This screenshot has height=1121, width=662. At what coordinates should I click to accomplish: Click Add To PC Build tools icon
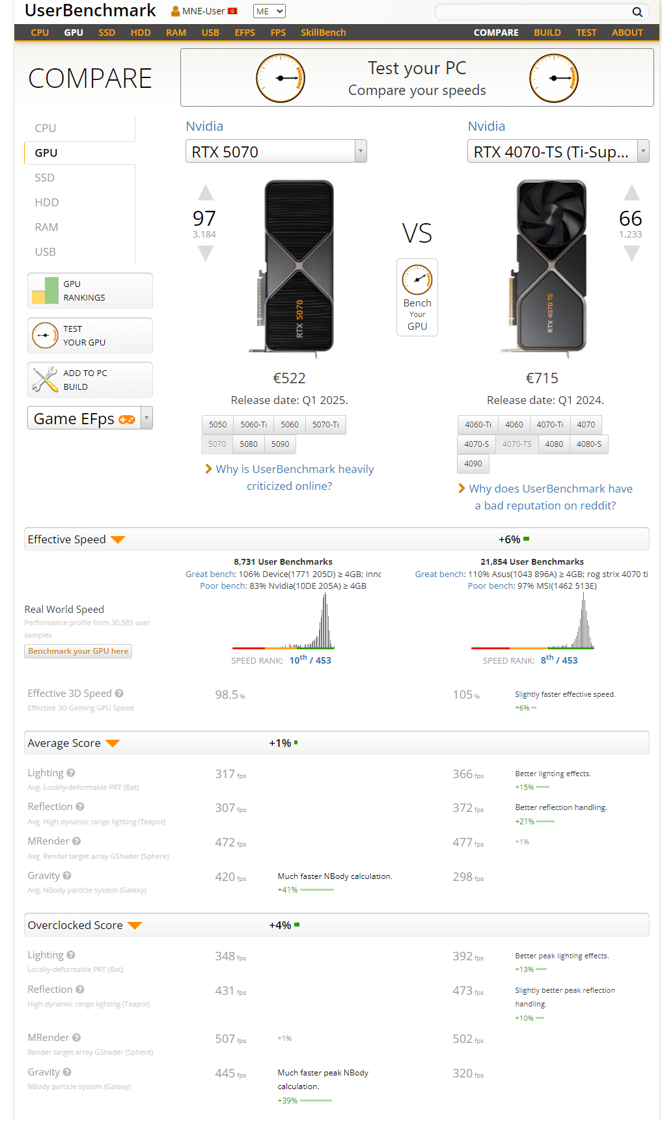tap(45, 380)
